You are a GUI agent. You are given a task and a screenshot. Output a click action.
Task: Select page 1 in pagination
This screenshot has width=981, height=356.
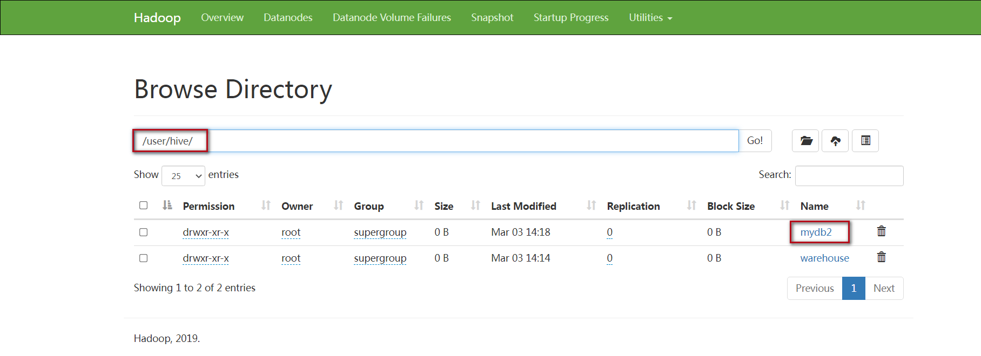pyautogui.click(x=854, y=288)
